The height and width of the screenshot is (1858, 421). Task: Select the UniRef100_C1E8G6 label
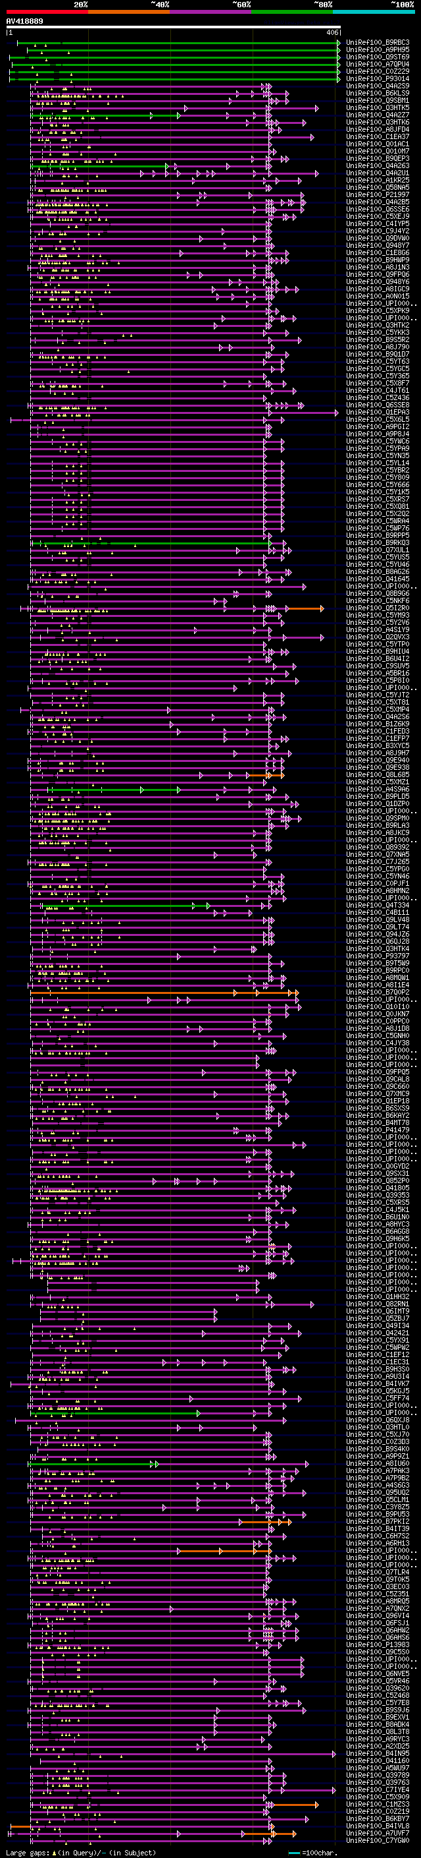click(x=378, y=252)
